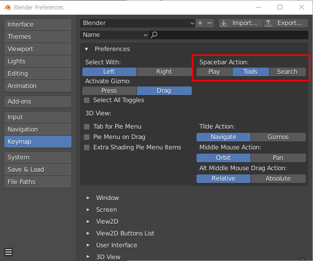
Task: Expand View2D Buttons List section
Action: tap(88, 233)
